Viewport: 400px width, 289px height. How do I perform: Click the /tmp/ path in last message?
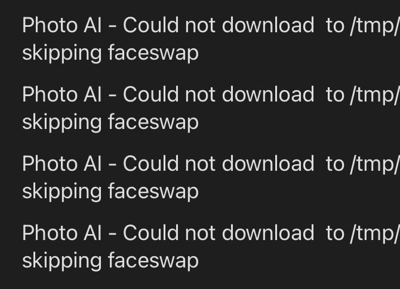[375, 233]
